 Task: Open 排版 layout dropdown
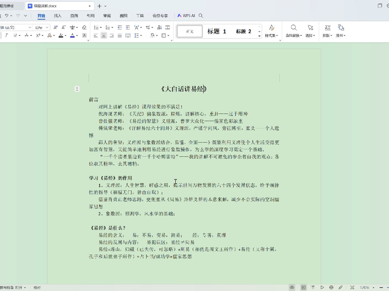coord(327,31)
